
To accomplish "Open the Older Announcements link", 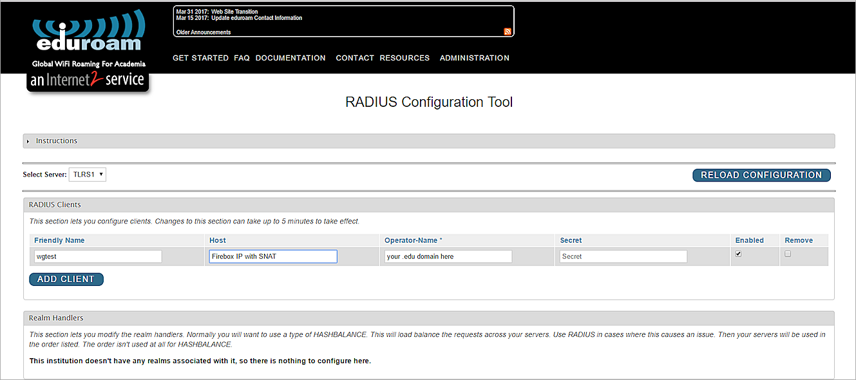I will click(203, 32).
